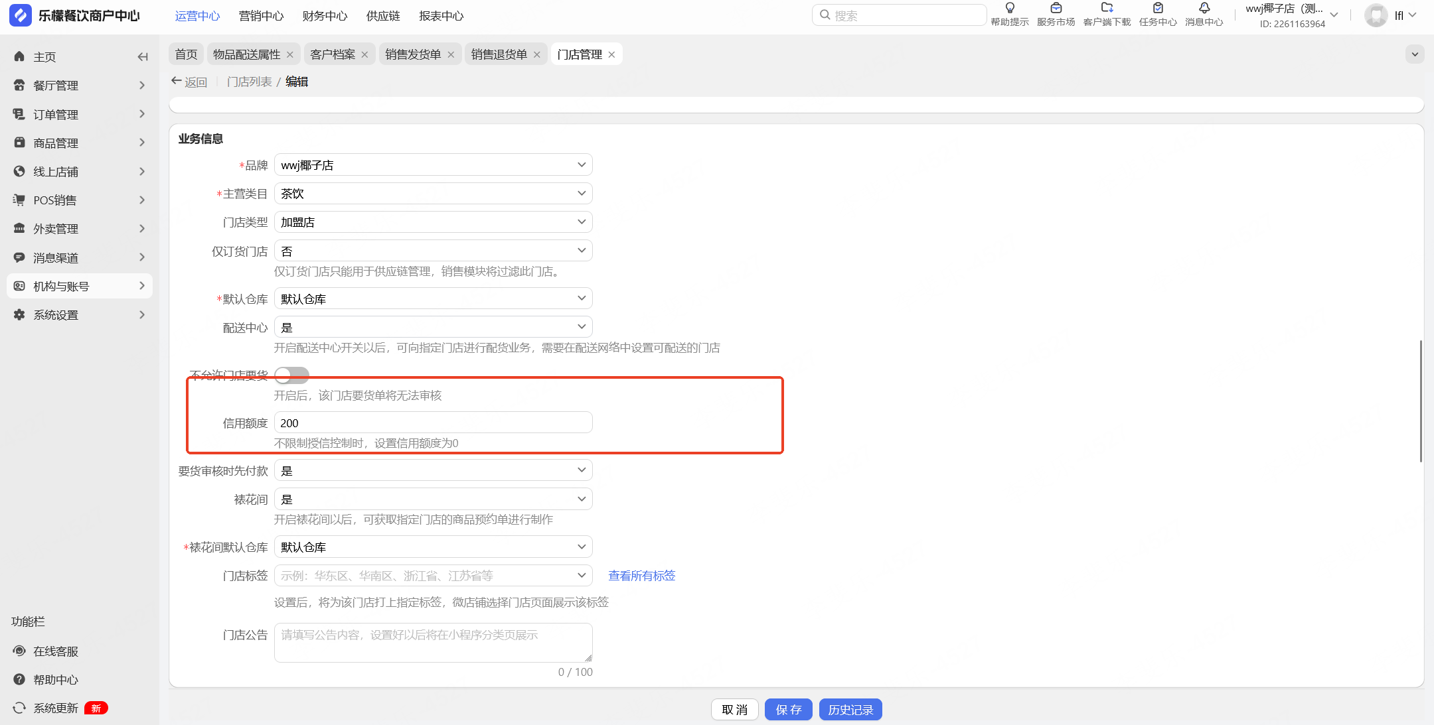Open the 品牌 dropdown

(433, 165)
